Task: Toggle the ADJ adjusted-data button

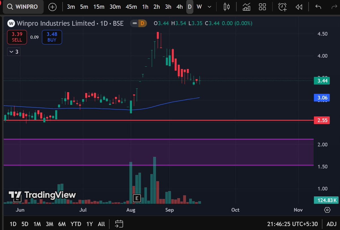Action: pos(331,224)
